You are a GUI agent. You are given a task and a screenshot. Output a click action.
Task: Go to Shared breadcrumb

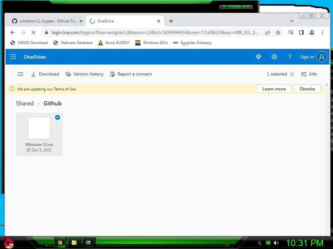tap(25, 103)
